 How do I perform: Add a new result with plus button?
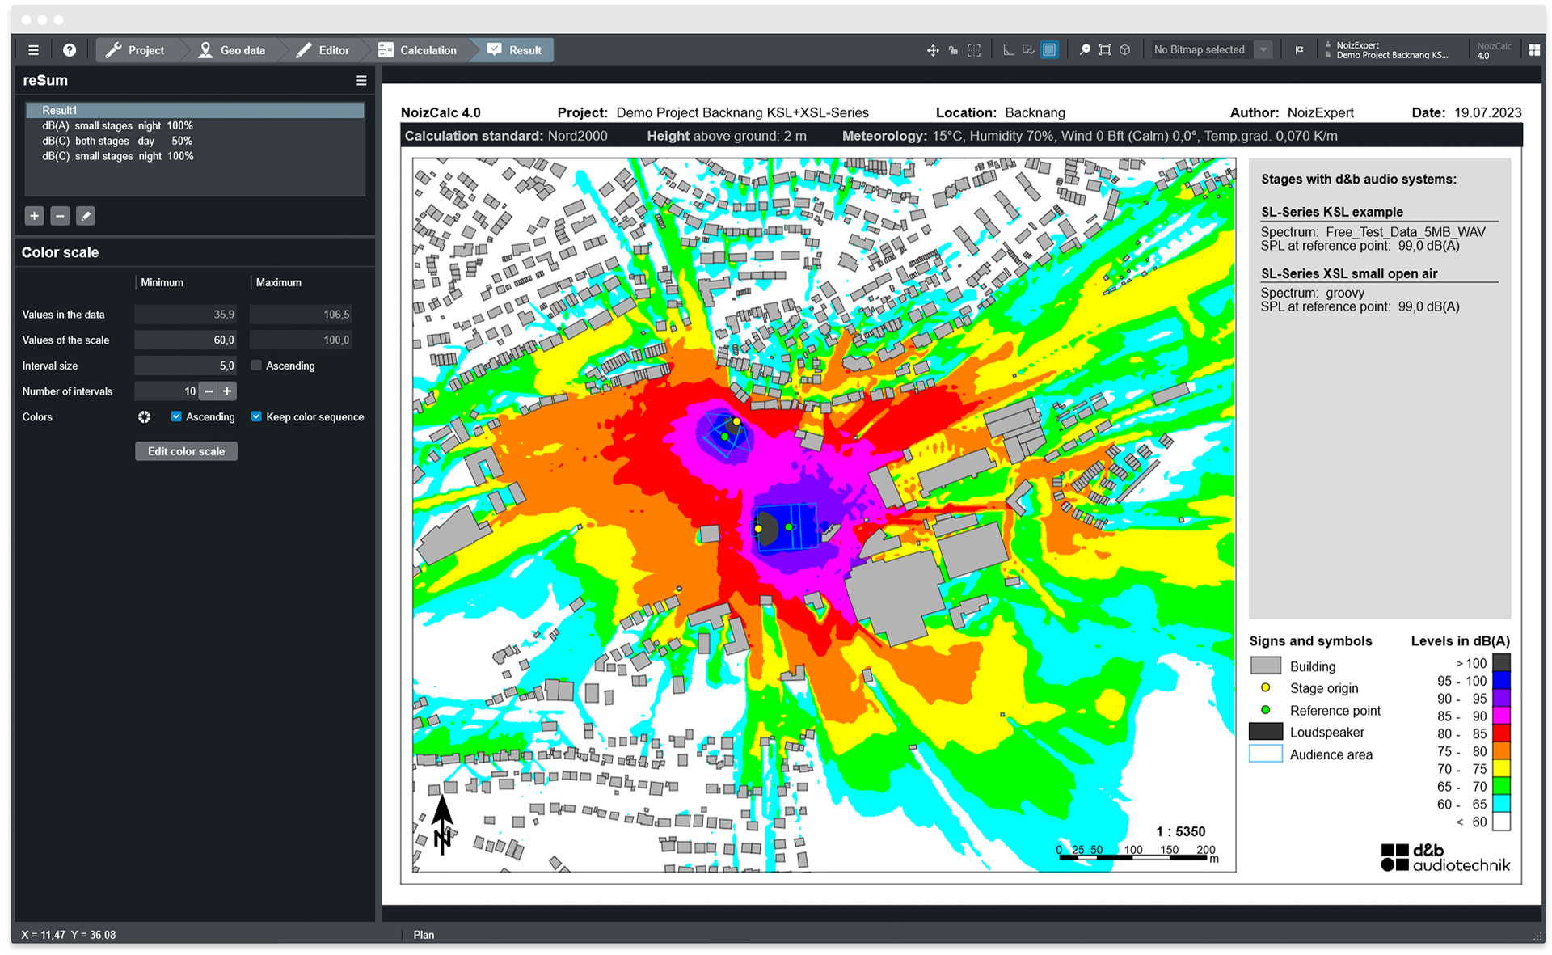[34, 216]
